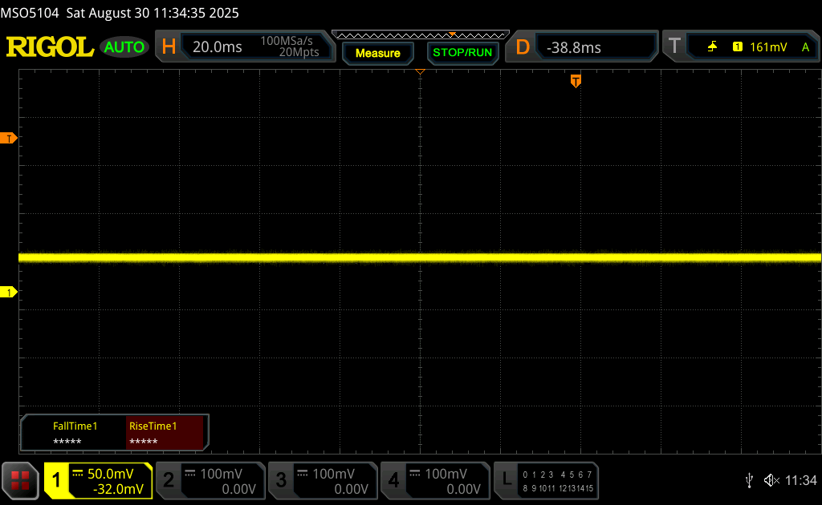
Task: Click the orange trigger position T marker
Action: click(x=576, y=81)
